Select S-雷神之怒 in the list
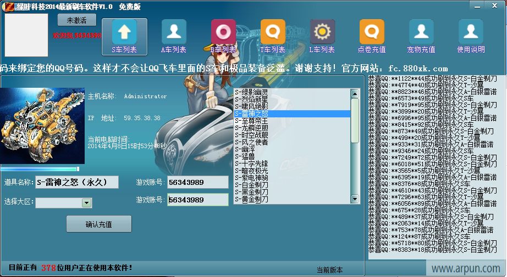 click(293, 114)
